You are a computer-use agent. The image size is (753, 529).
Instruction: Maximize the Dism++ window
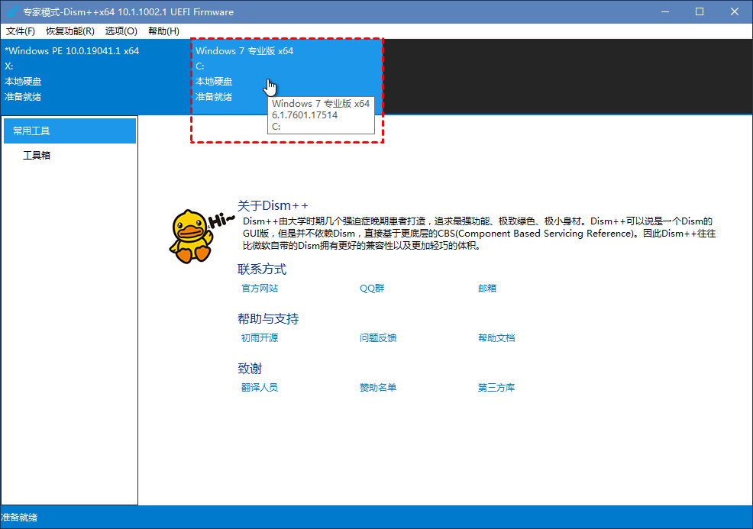(700, 11)
